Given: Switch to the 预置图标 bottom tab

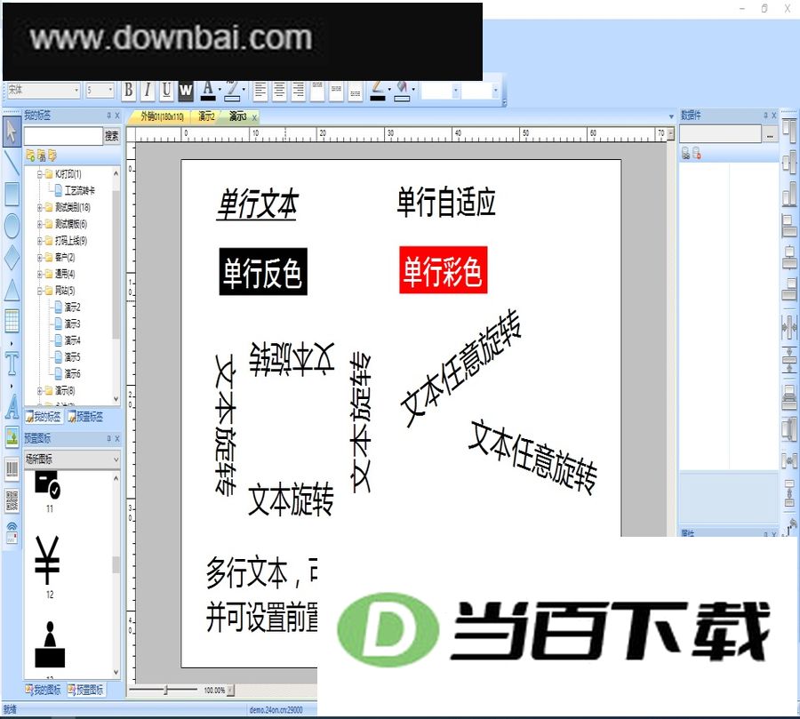Looking at the screenshot, I should tap(85, 691).
